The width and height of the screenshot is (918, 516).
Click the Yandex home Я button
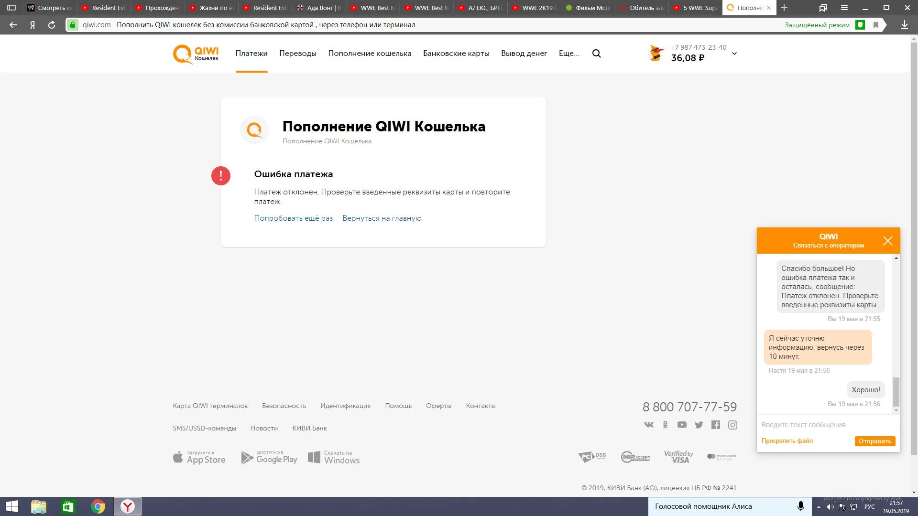33,25
